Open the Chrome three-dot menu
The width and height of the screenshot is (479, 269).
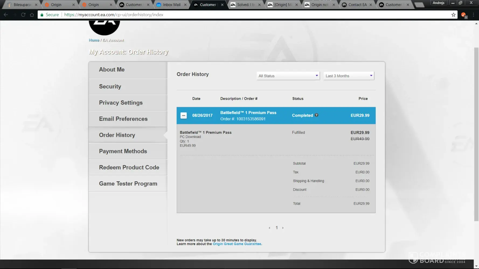pos(473,15)
